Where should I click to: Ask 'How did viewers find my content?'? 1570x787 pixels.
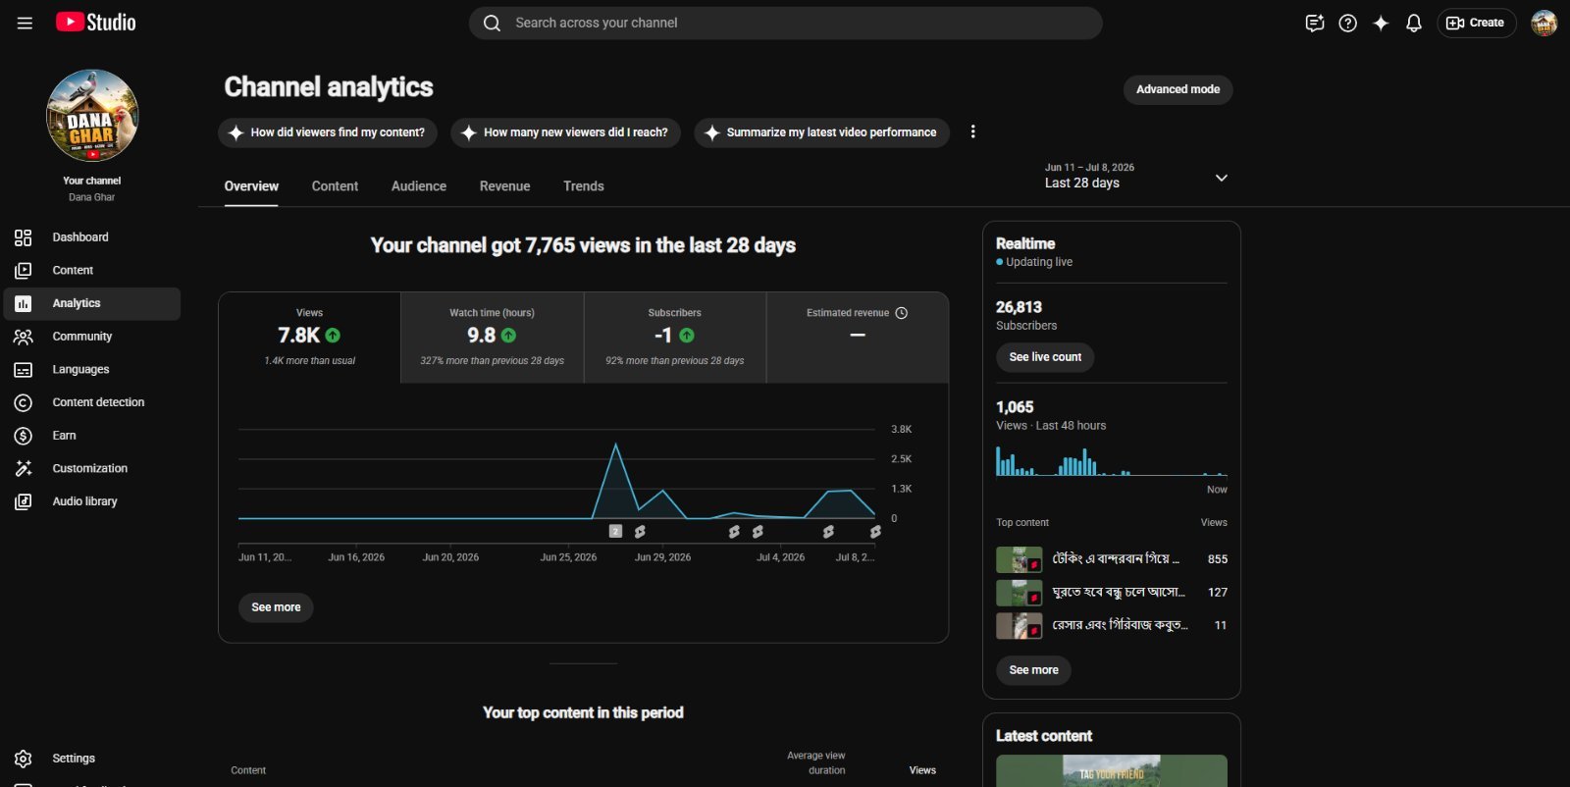pyautogui.click(x=328, y=132)
